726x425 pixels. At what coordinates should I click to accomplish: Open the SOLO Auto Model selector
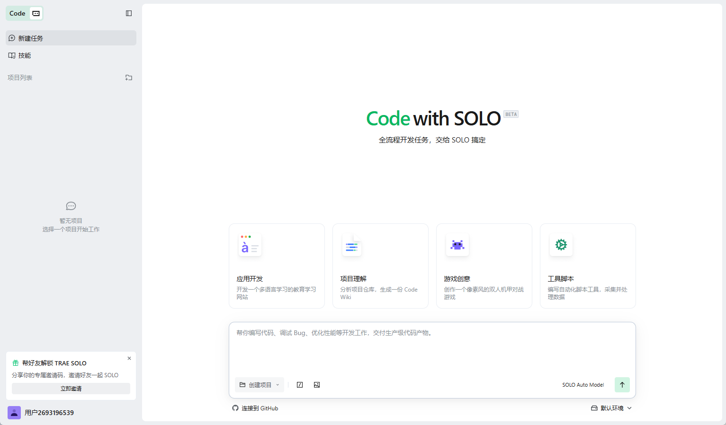(x=583, y=385)
